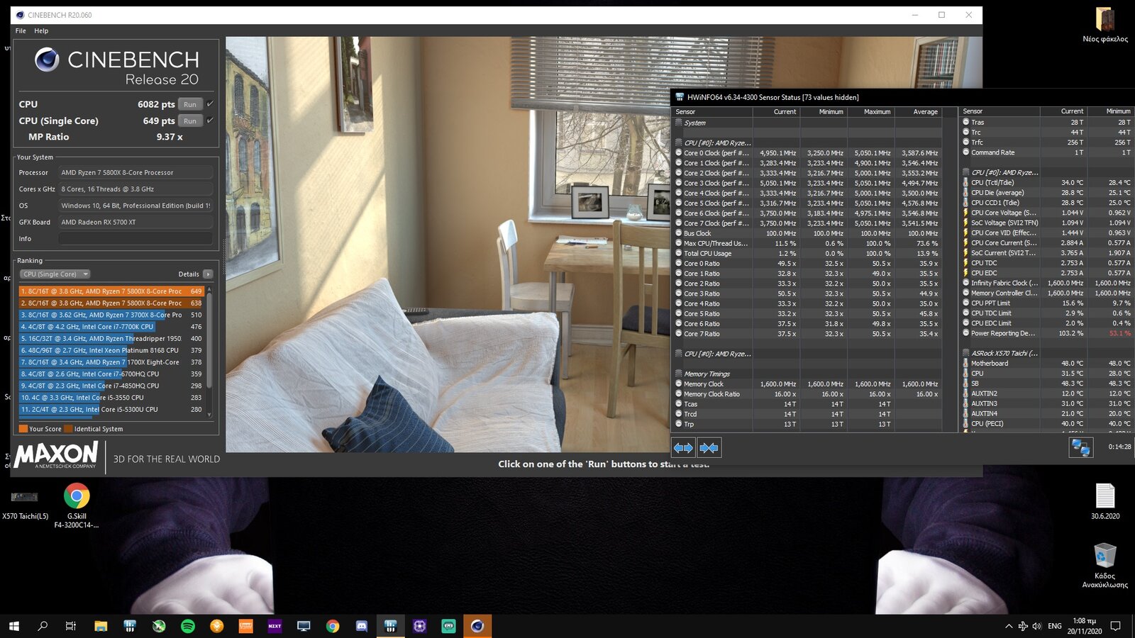Click Motherboard temperature sensor icon
The image size is (1135, 638).
(x=966, y=363)
